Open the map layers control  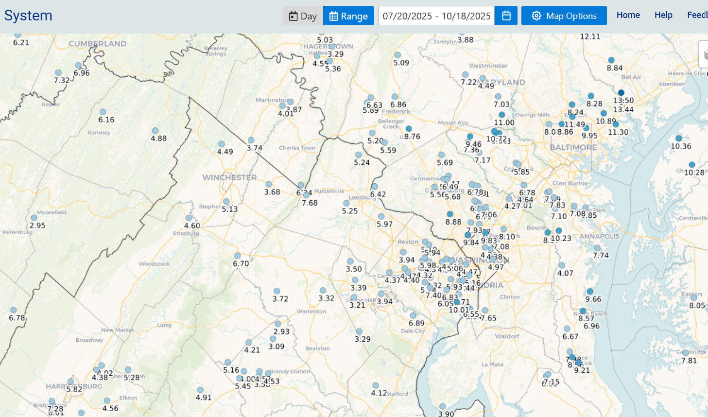coord(705,54)
